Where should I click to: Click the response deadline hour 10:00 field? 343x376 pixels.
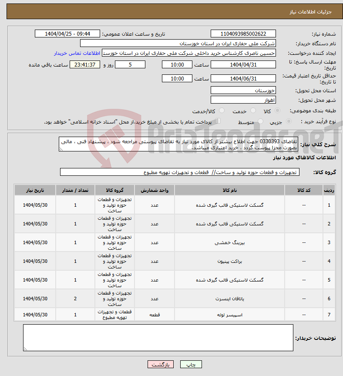177,65
